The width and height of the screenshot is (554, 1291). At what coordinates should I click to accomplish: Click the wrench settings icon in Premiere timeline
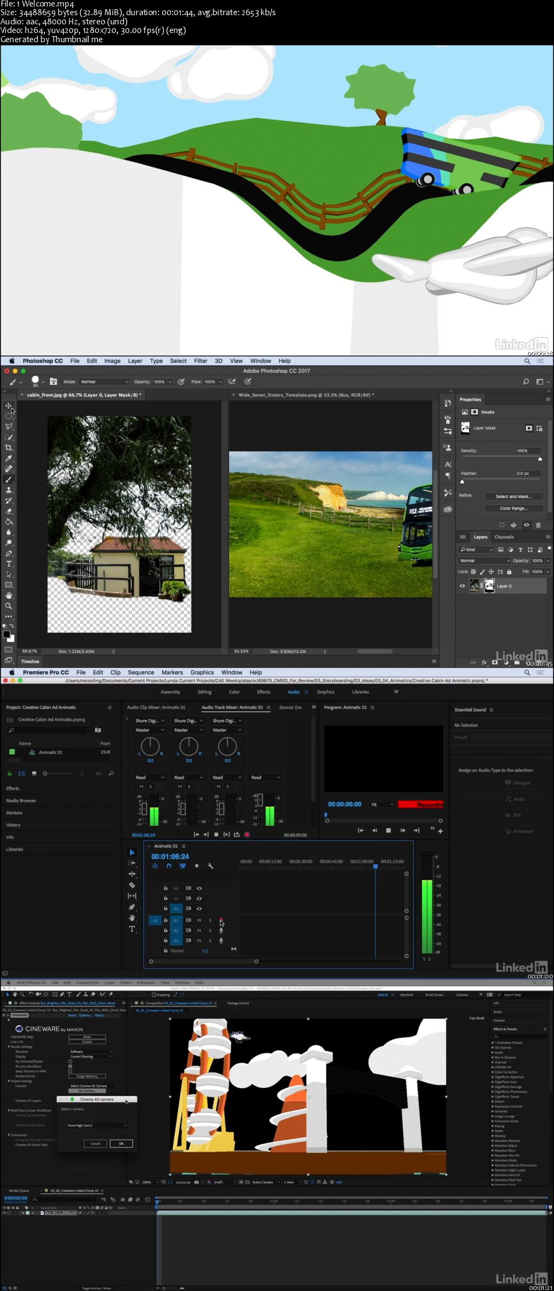210,866
